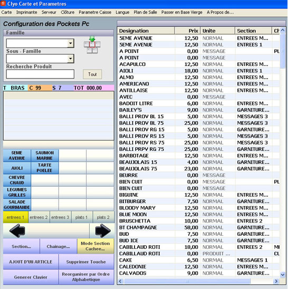Open the Sous - Famille dropdown
The width and height of the screenshot is (288, 289).
pyautogui.click(x=71, y=59)
